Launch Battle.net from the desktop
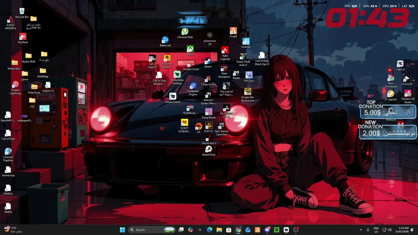This screenshot has height=235, width=418. coord(165,42)
